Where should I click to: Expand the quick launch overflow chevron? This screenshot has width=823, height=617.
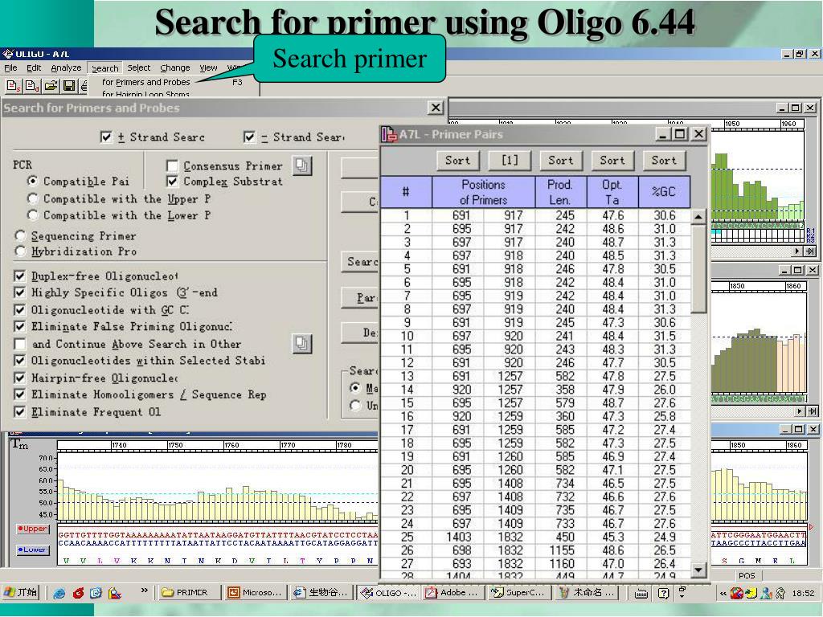145,590
